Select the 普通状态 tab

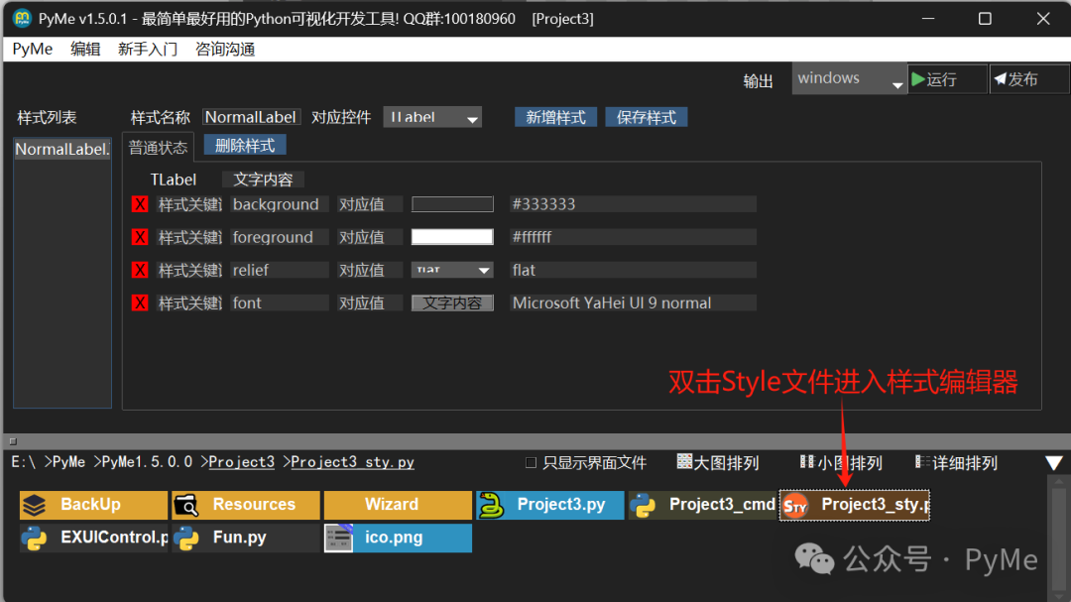click(x=158, y=148)
